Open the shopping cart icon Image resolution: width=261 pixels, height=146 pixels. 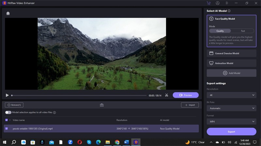coord(209,3)
